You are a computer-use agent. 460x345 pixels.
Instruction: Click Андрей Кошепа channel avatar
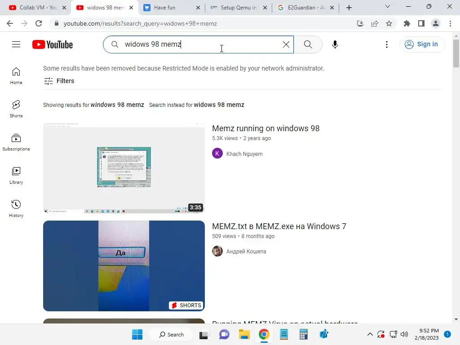click(x=217, y=251)
